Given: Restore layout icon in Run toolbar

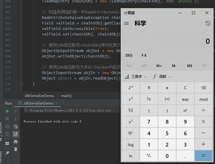Looking at the screenshot, I should 7,143.
